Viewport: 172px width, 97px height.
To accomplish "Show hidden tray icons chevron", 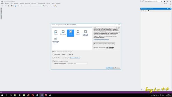I will tap(152, 95).
